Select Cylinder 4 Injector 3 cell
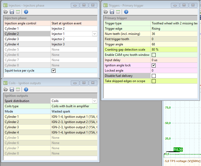This screenshot has height=166, width=201. [x=74, y=44]
